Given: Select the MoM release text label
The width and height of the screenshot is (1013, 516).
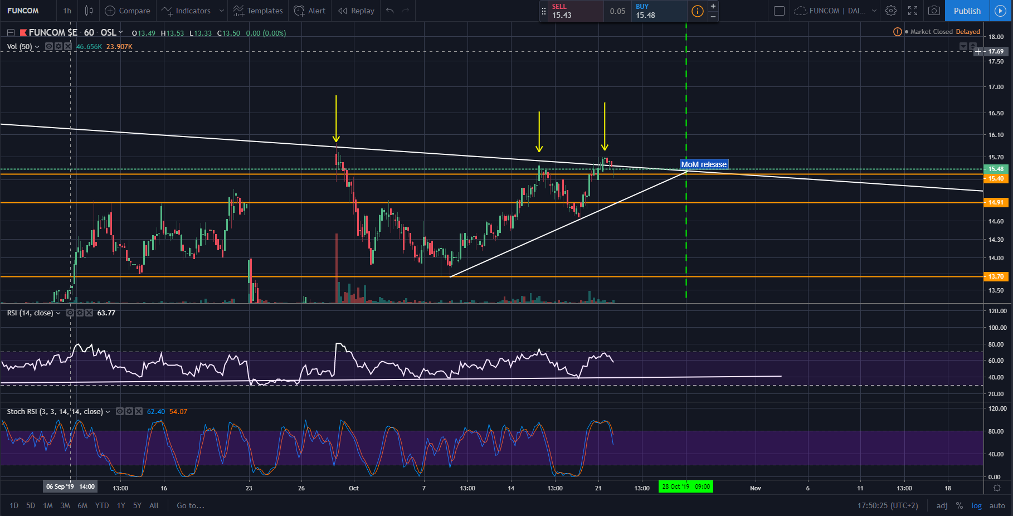Looking at the screenshot, I should pyautogui.click(x=704, y=164).
